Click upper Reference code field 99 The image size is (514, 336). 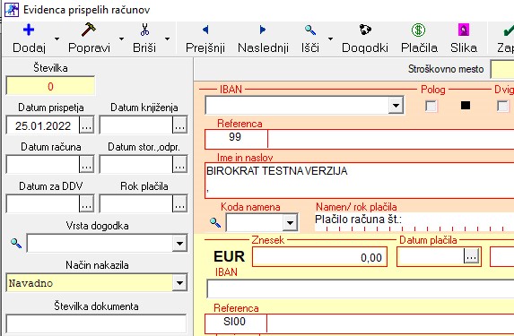(x=236, y=139)
